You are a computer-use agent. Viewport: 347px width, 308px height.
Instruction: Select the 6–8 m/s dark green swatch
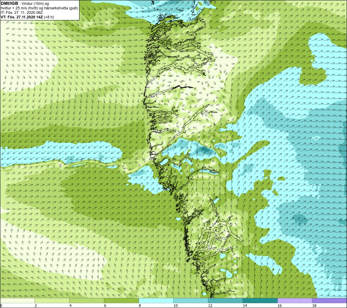click(121, 300)
